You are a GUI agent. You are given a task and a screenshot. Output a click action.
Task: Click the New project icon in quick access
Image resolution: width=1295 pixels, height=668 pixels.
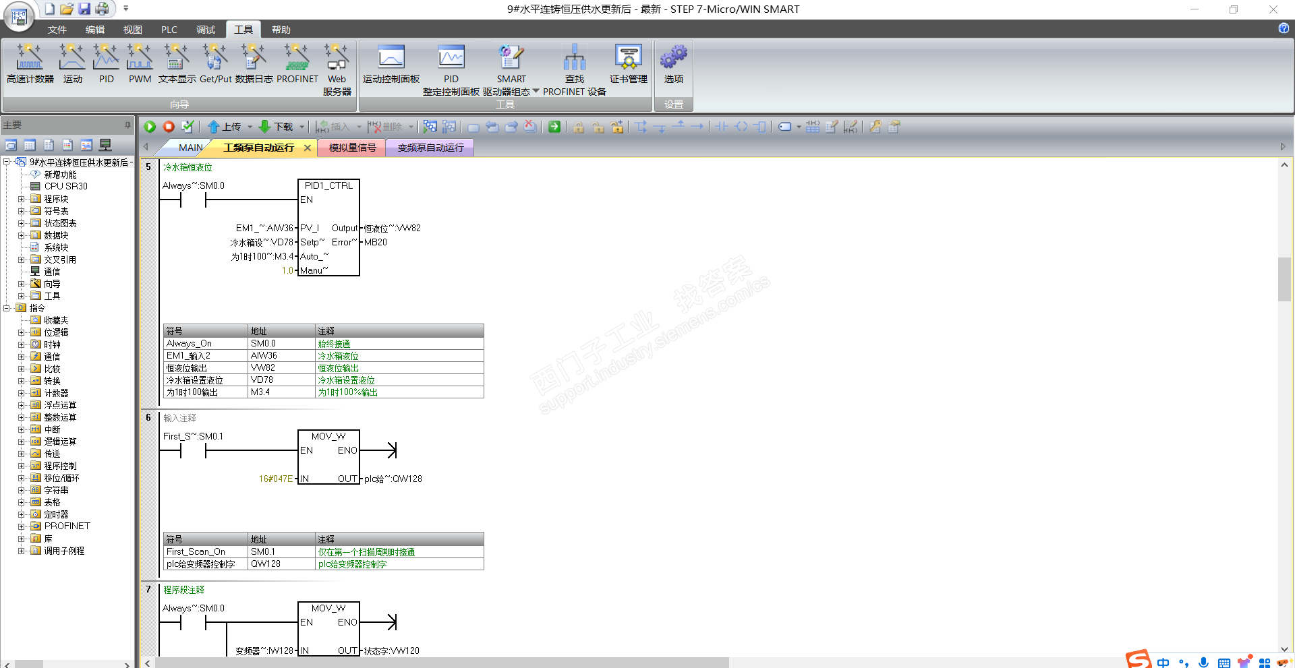coord(49,9)
